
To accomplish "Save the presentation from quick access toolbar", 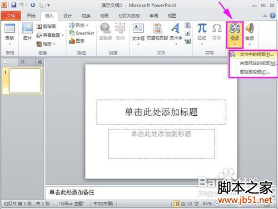I will click(14, 5).
